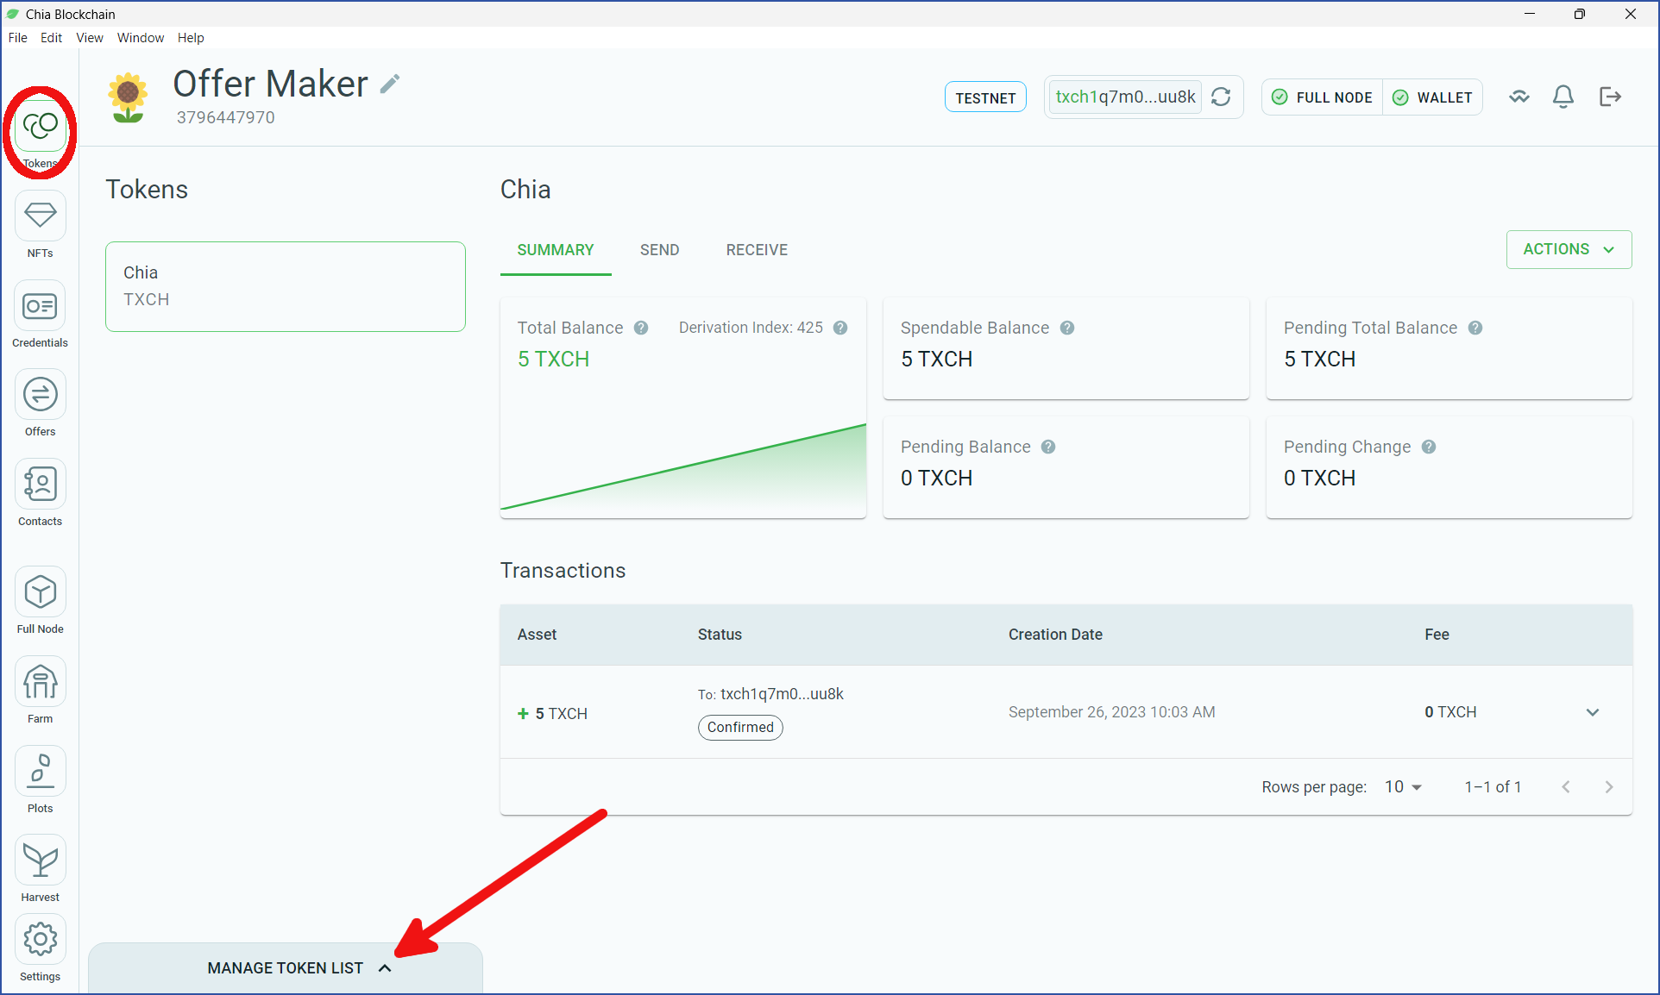Screen dimensions: 1660x995
Task: Click the TESTNET badge
Action: [985, 97]
